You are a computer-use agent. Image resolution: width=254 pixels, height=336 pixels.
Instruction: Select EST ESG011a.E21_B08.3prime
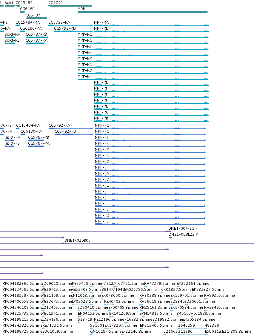(x=228, y=332)
